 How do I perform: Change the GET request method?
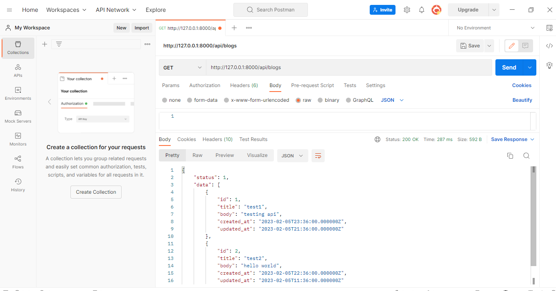(183, 67)
